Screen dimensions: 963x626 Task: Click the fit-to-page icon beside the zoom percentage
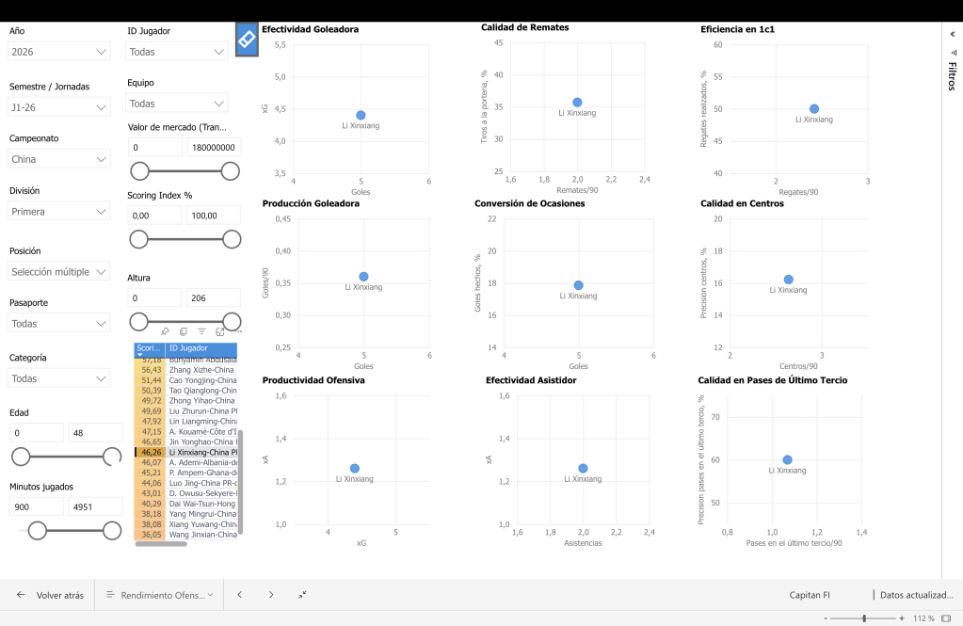pos(946,618)
